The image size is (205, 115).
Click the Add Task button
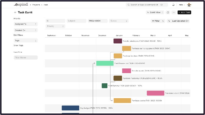[x=184, y=12]
